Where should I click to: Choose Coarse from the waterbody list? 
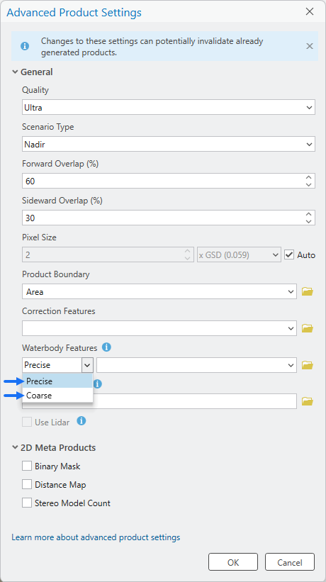[57, 396]
